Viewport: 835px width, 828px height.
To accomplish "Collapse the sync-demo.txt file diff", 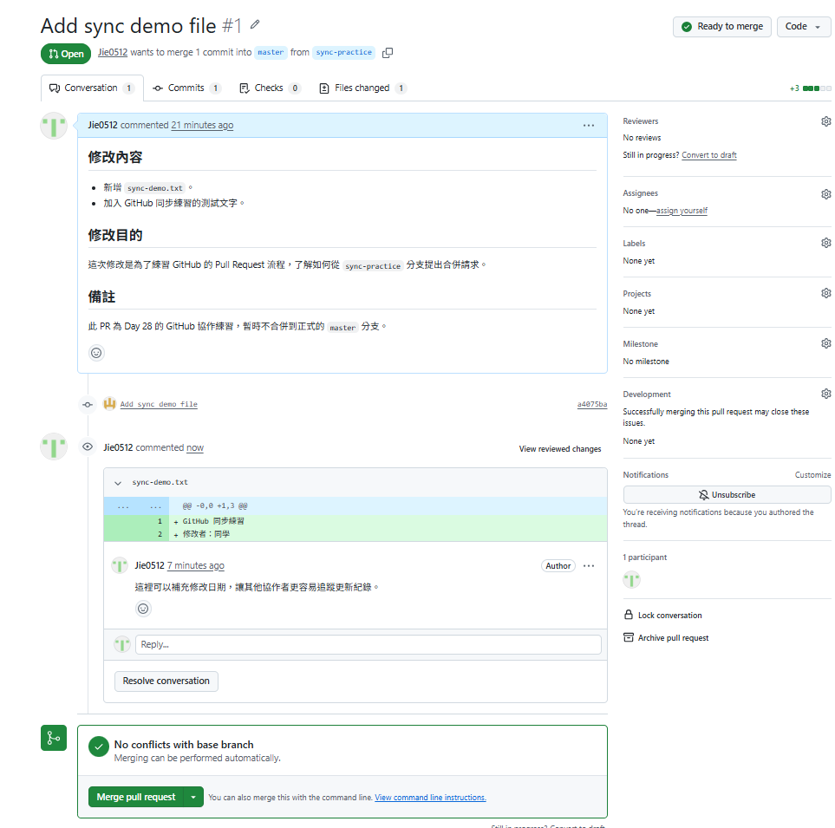I will click(118, 483).
